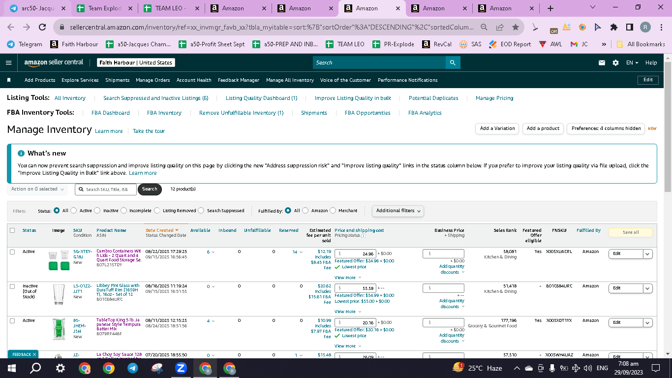Open Windows Start menu
This screenshot has height=378, width=672.
(12, 368)
